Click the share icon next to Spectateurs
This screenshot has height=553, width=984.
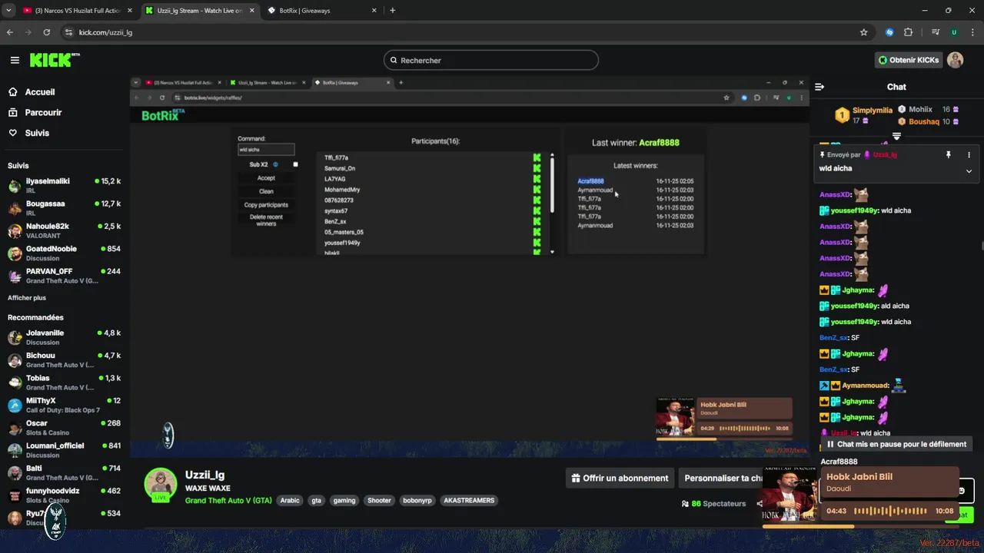(760, 504)
